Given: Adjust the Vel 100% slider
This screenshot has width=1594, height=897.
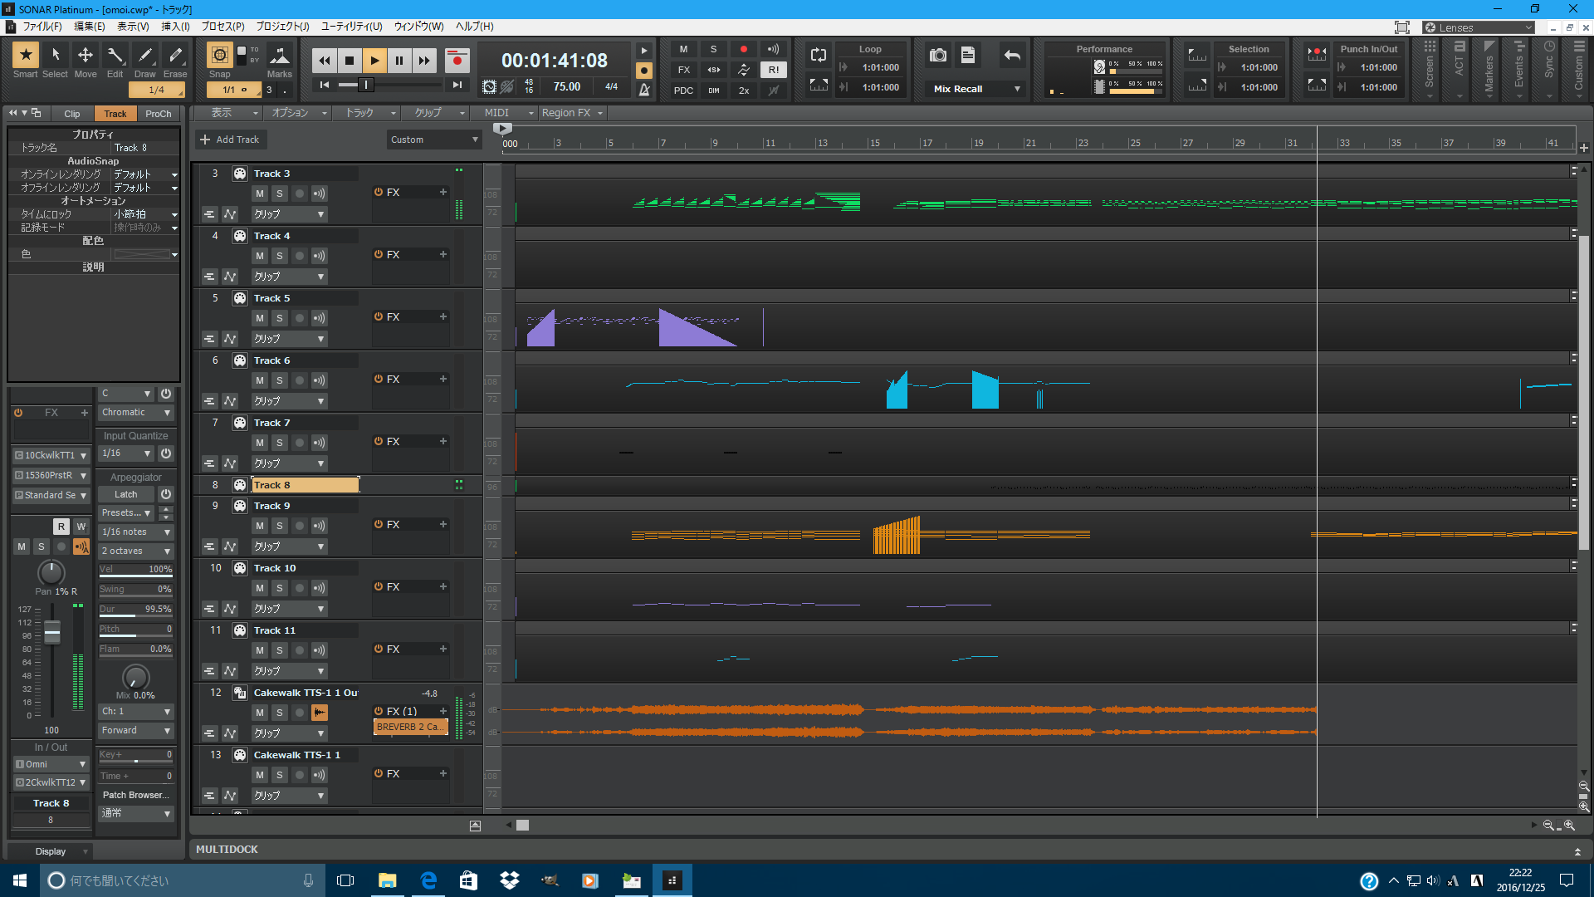Looking at the screenshot, I should [136, 570].
